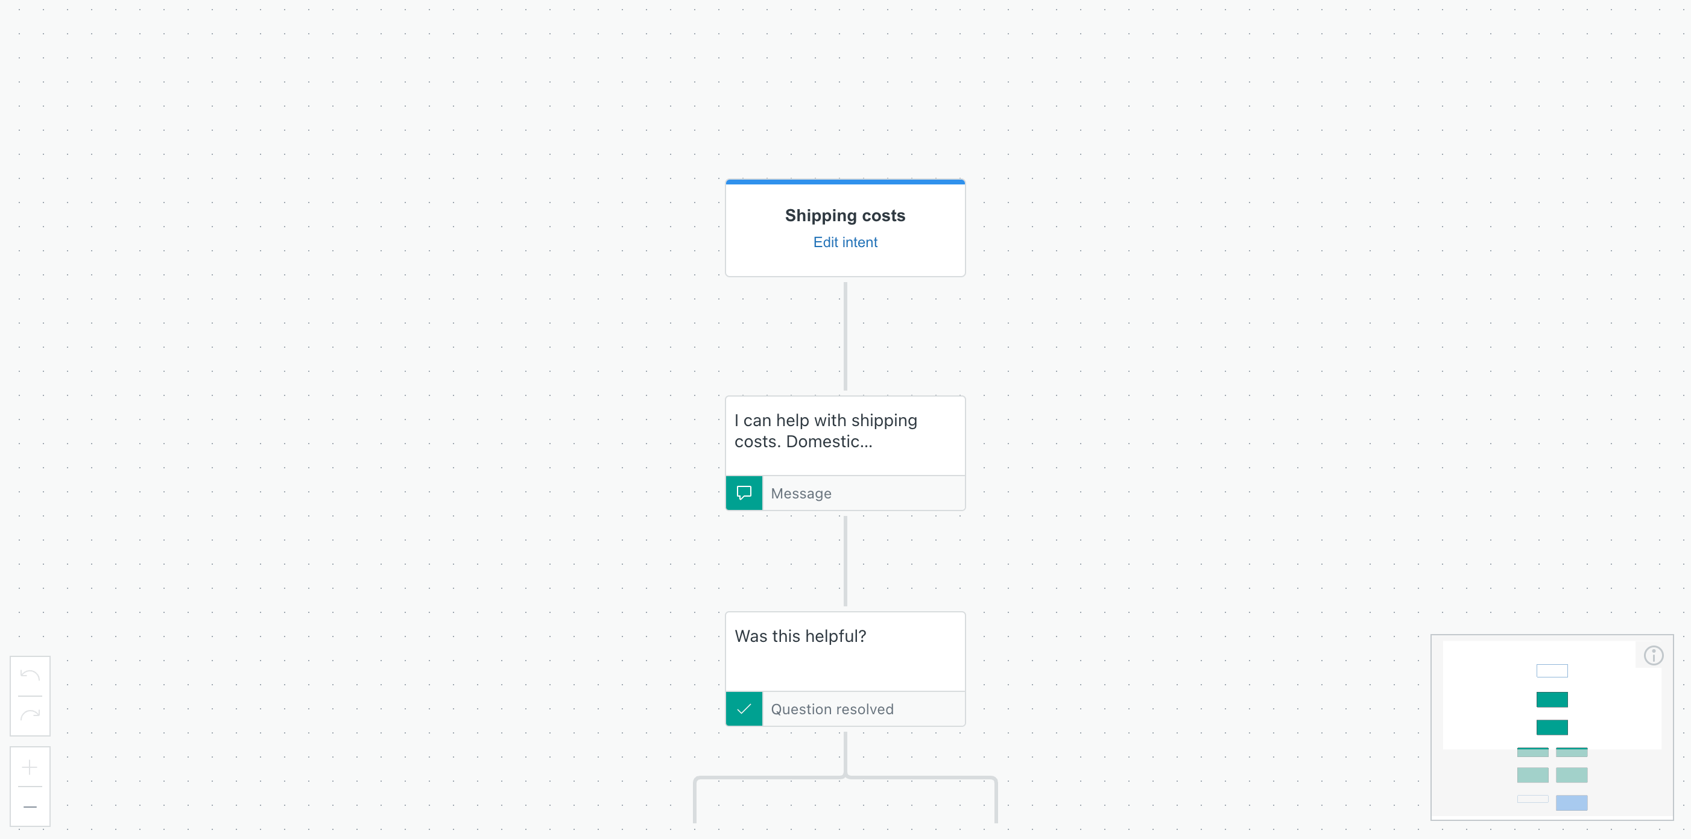This screenshot has height=839, width=1691.
Task: Click the teal message bubble icon
Action: pos(744,492)
